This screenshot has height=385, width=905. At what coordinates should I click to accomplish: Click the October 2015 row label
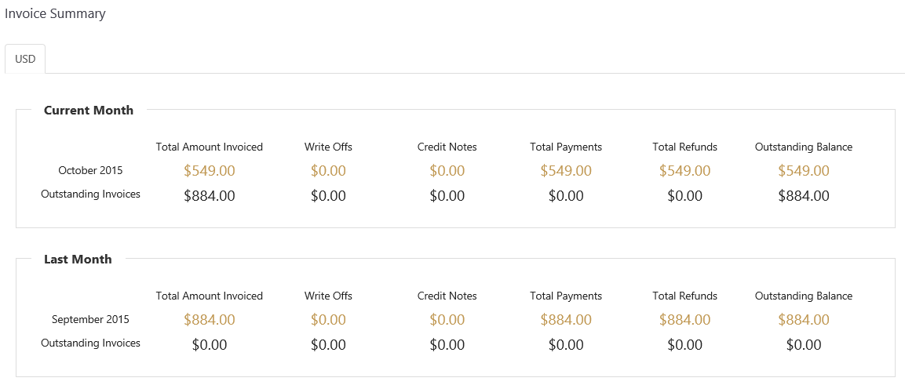point(90,171)
